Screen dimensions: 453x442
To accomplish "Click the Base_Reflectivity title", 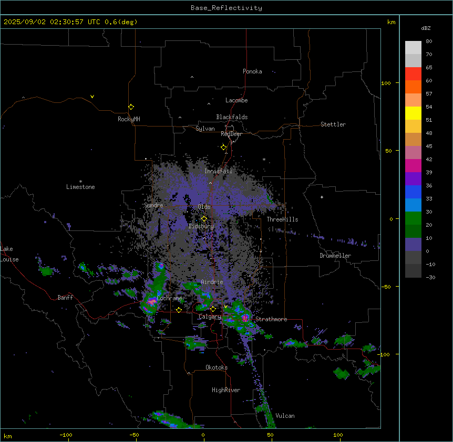I will [226, 8].
